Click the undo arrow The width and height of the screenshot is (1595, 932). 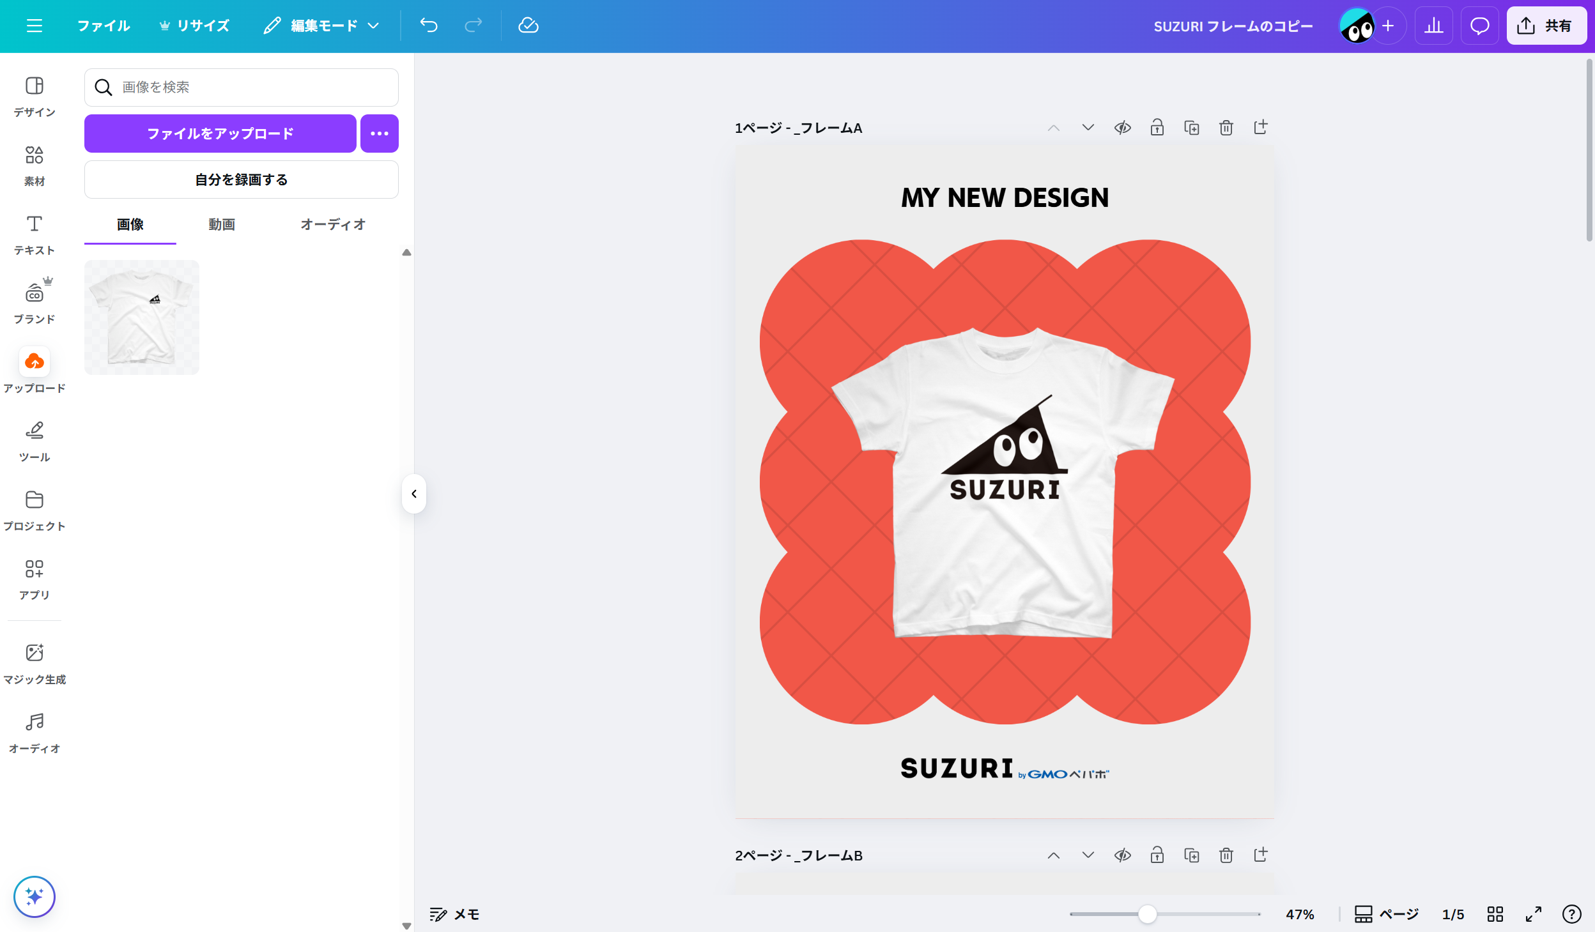pyautogui.click(x=429, y=26)
